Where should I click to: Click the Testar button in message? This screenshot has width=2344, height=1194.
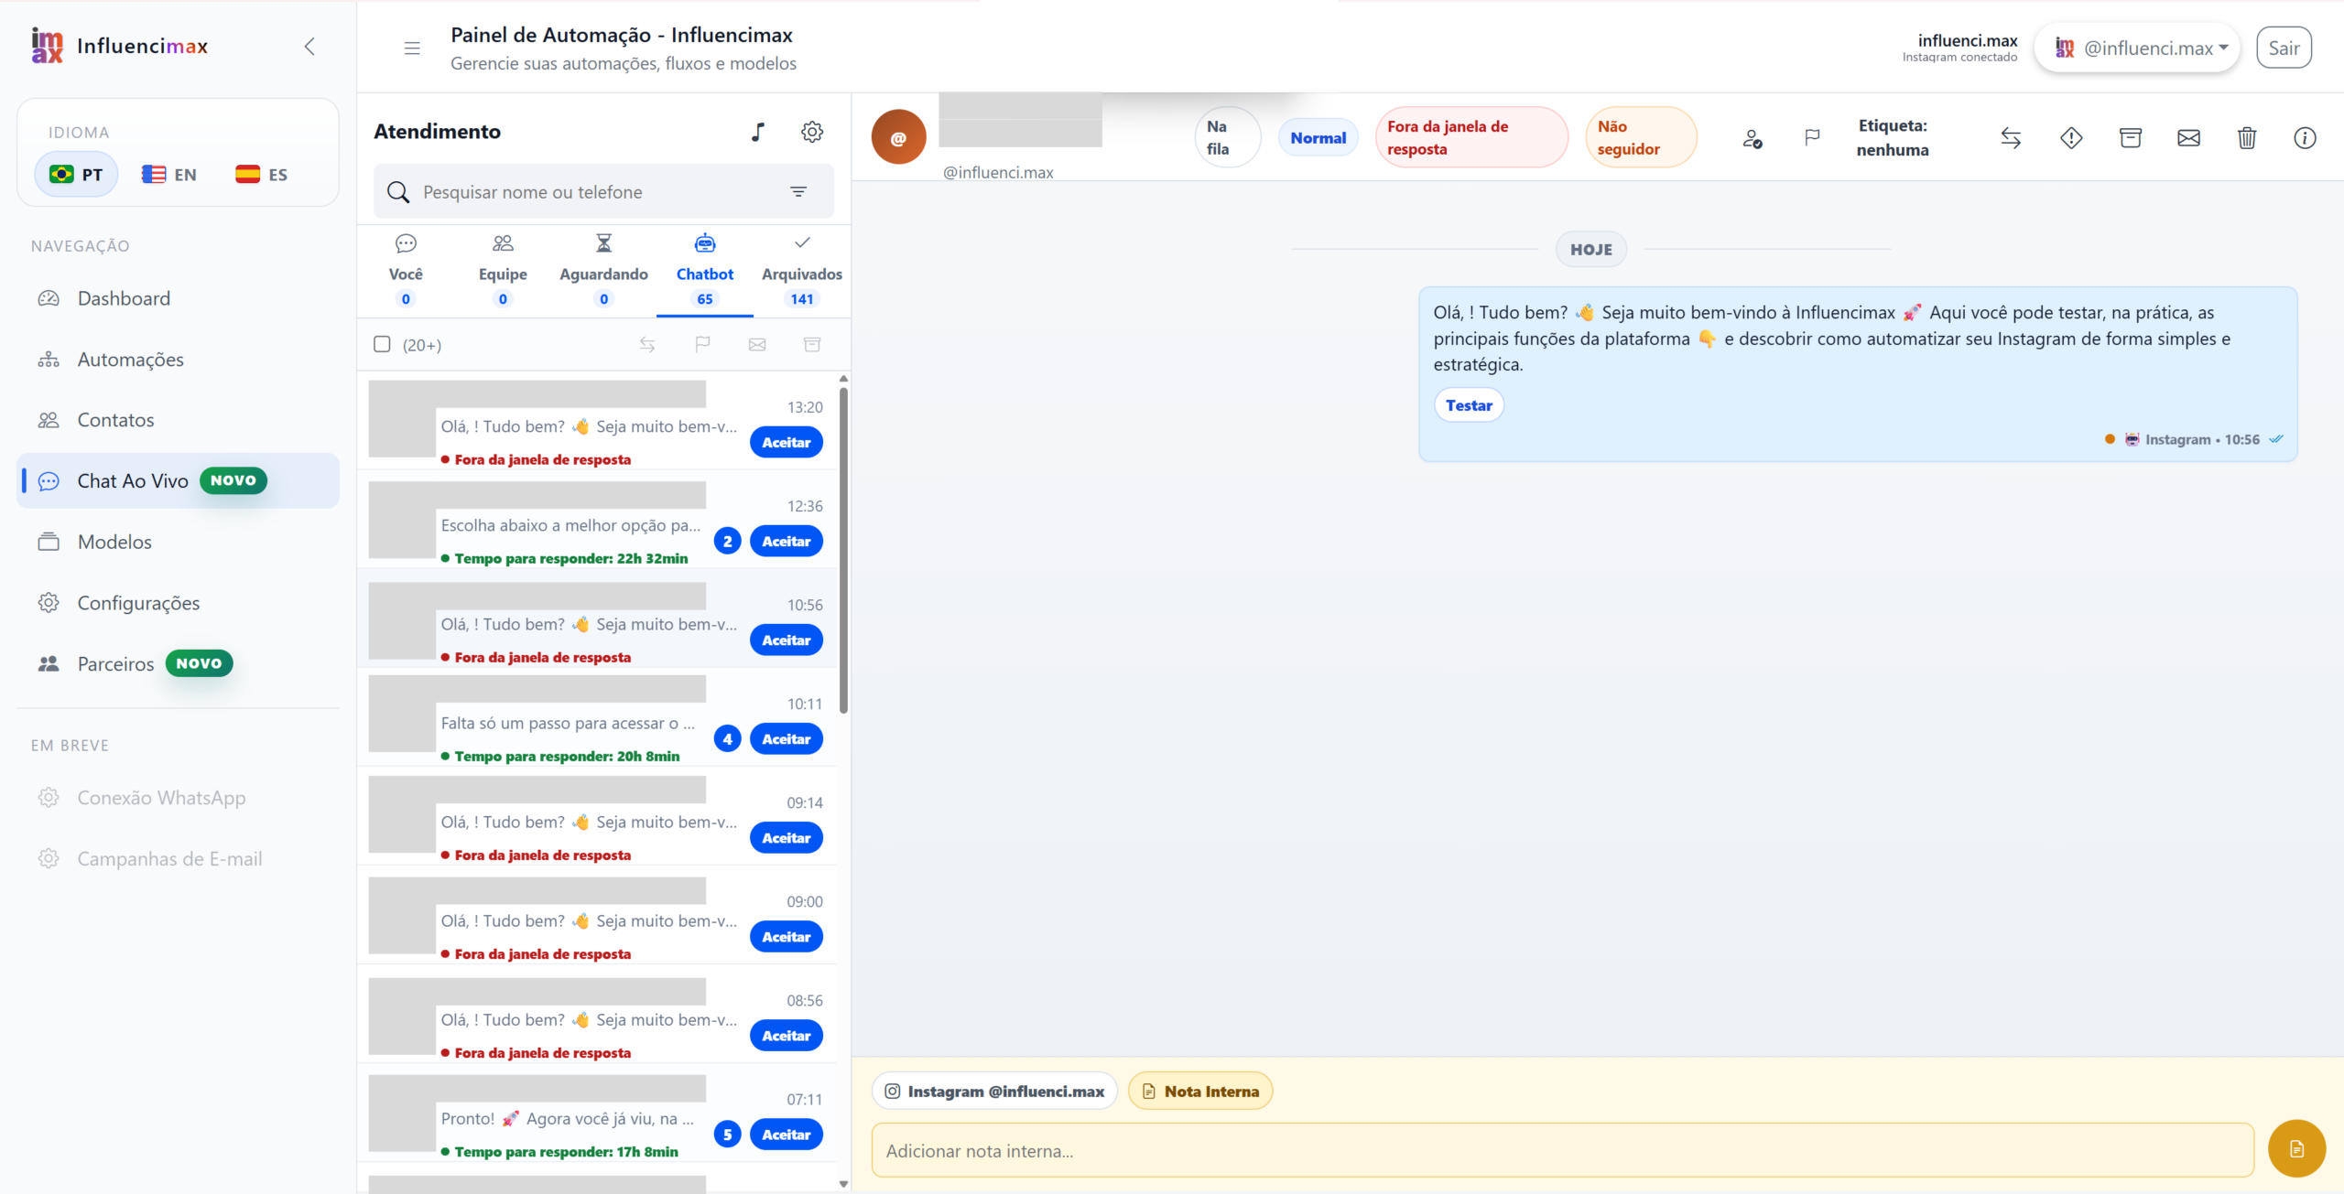[1469, 404]
